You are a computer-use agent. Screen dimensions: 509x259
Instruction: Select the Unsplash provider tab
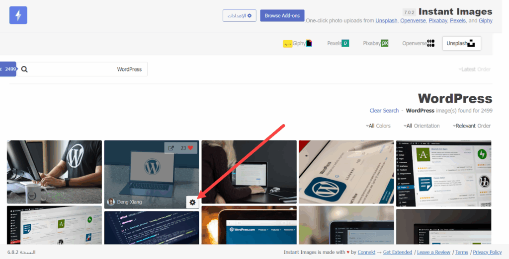click(461, 43)
